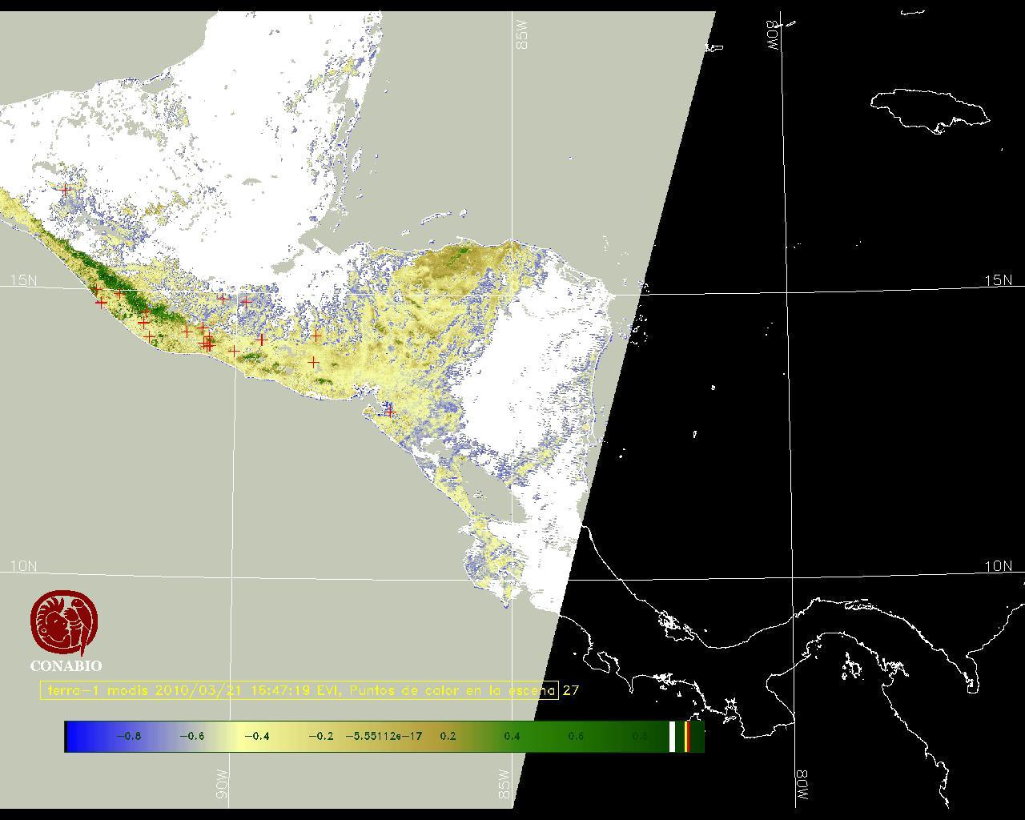Image resolution: width=1025 pixels, height=820 pixels.
Task: Click the white stripe at colorbar end
Action: click(672, 736)
